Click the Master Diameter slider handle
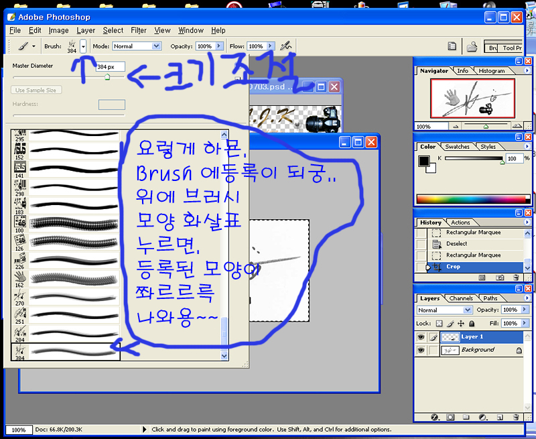The width and height of the screenshot is (536, 439). [x=107, y=78]
